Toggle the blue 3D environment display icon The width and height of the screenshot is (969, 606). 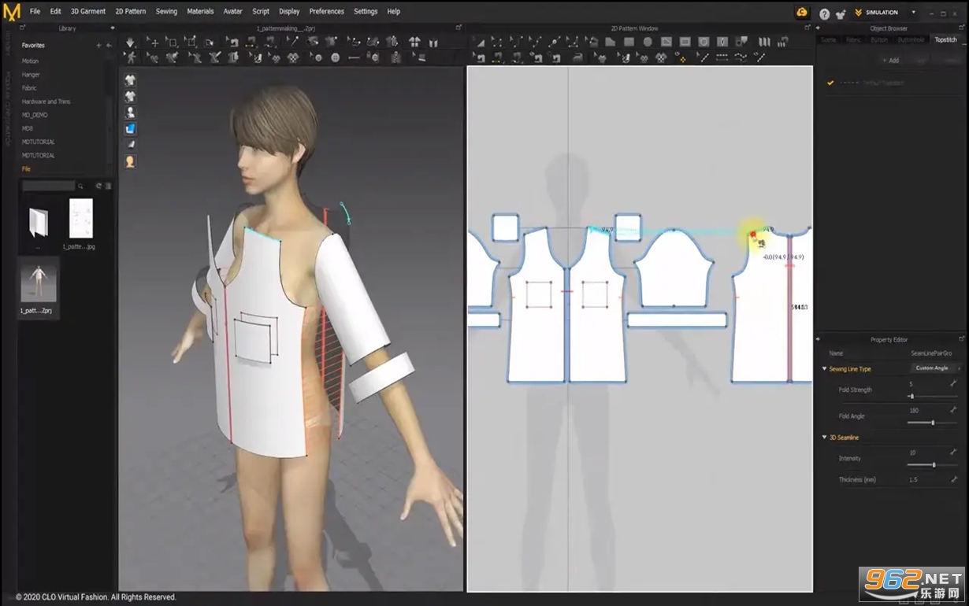[x=131, y=128]
